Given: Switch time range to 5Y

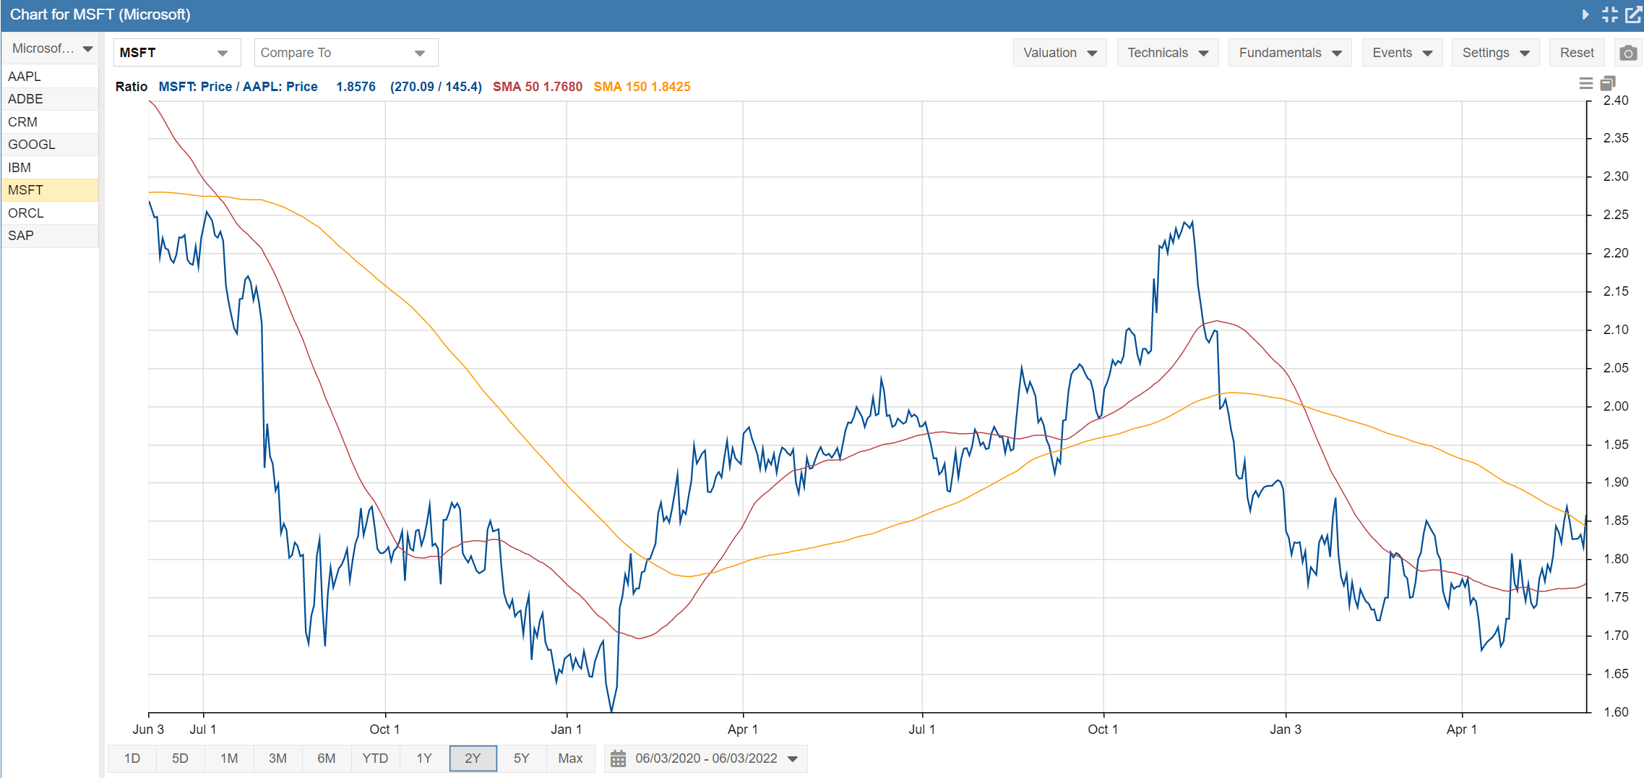Looking at the screenshot, I should click(521, 758).
